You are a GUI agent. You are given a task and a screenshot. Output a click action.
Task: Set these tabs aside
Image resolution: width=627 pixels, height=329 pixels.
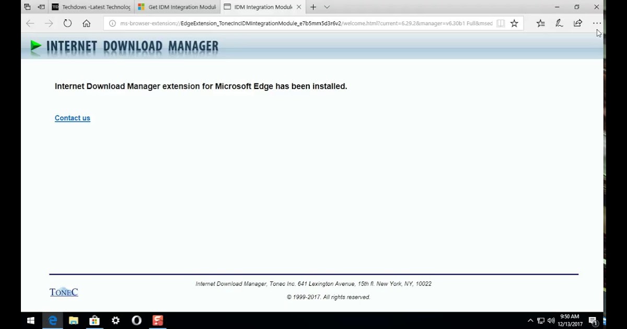click(x=41, y=7)
